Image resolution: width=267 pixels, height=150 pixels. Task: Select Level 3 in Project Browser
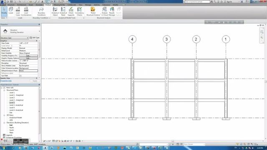(12, 103)
